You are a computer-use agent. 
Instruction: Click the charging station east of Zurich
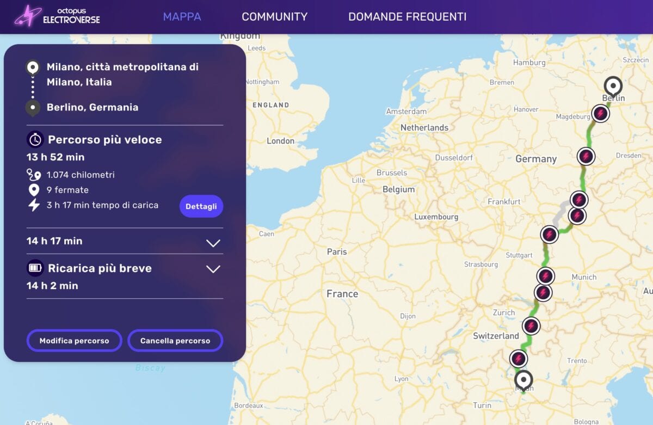(531, 326)
